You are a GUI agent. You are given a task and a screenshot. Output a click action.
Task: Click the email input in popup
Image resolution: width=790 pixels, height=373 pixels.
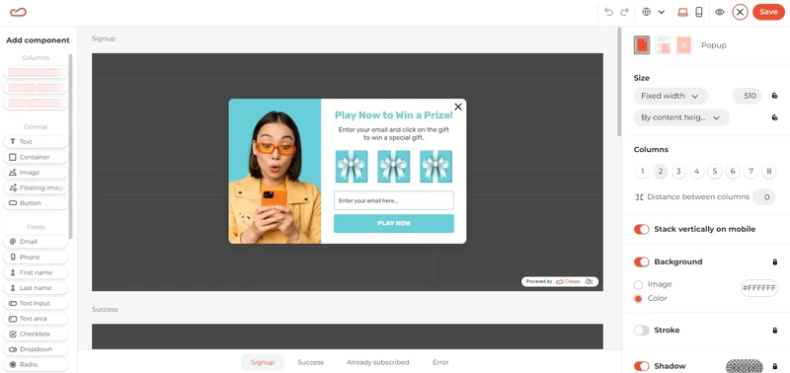click(393, 200)
